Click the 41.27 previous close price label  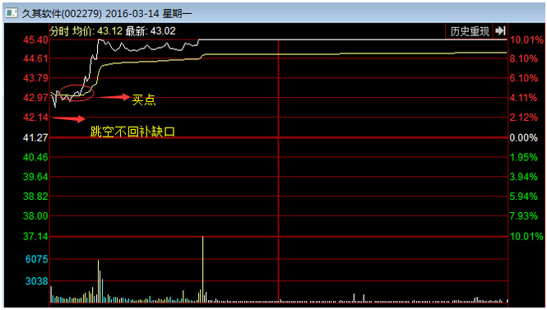coord(35,138)
